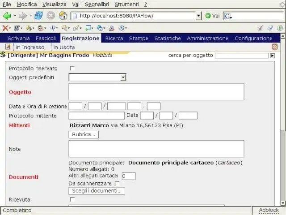Click the new registration edit icon
Viewport: 286px width, 215px height.
pos(8,47)
